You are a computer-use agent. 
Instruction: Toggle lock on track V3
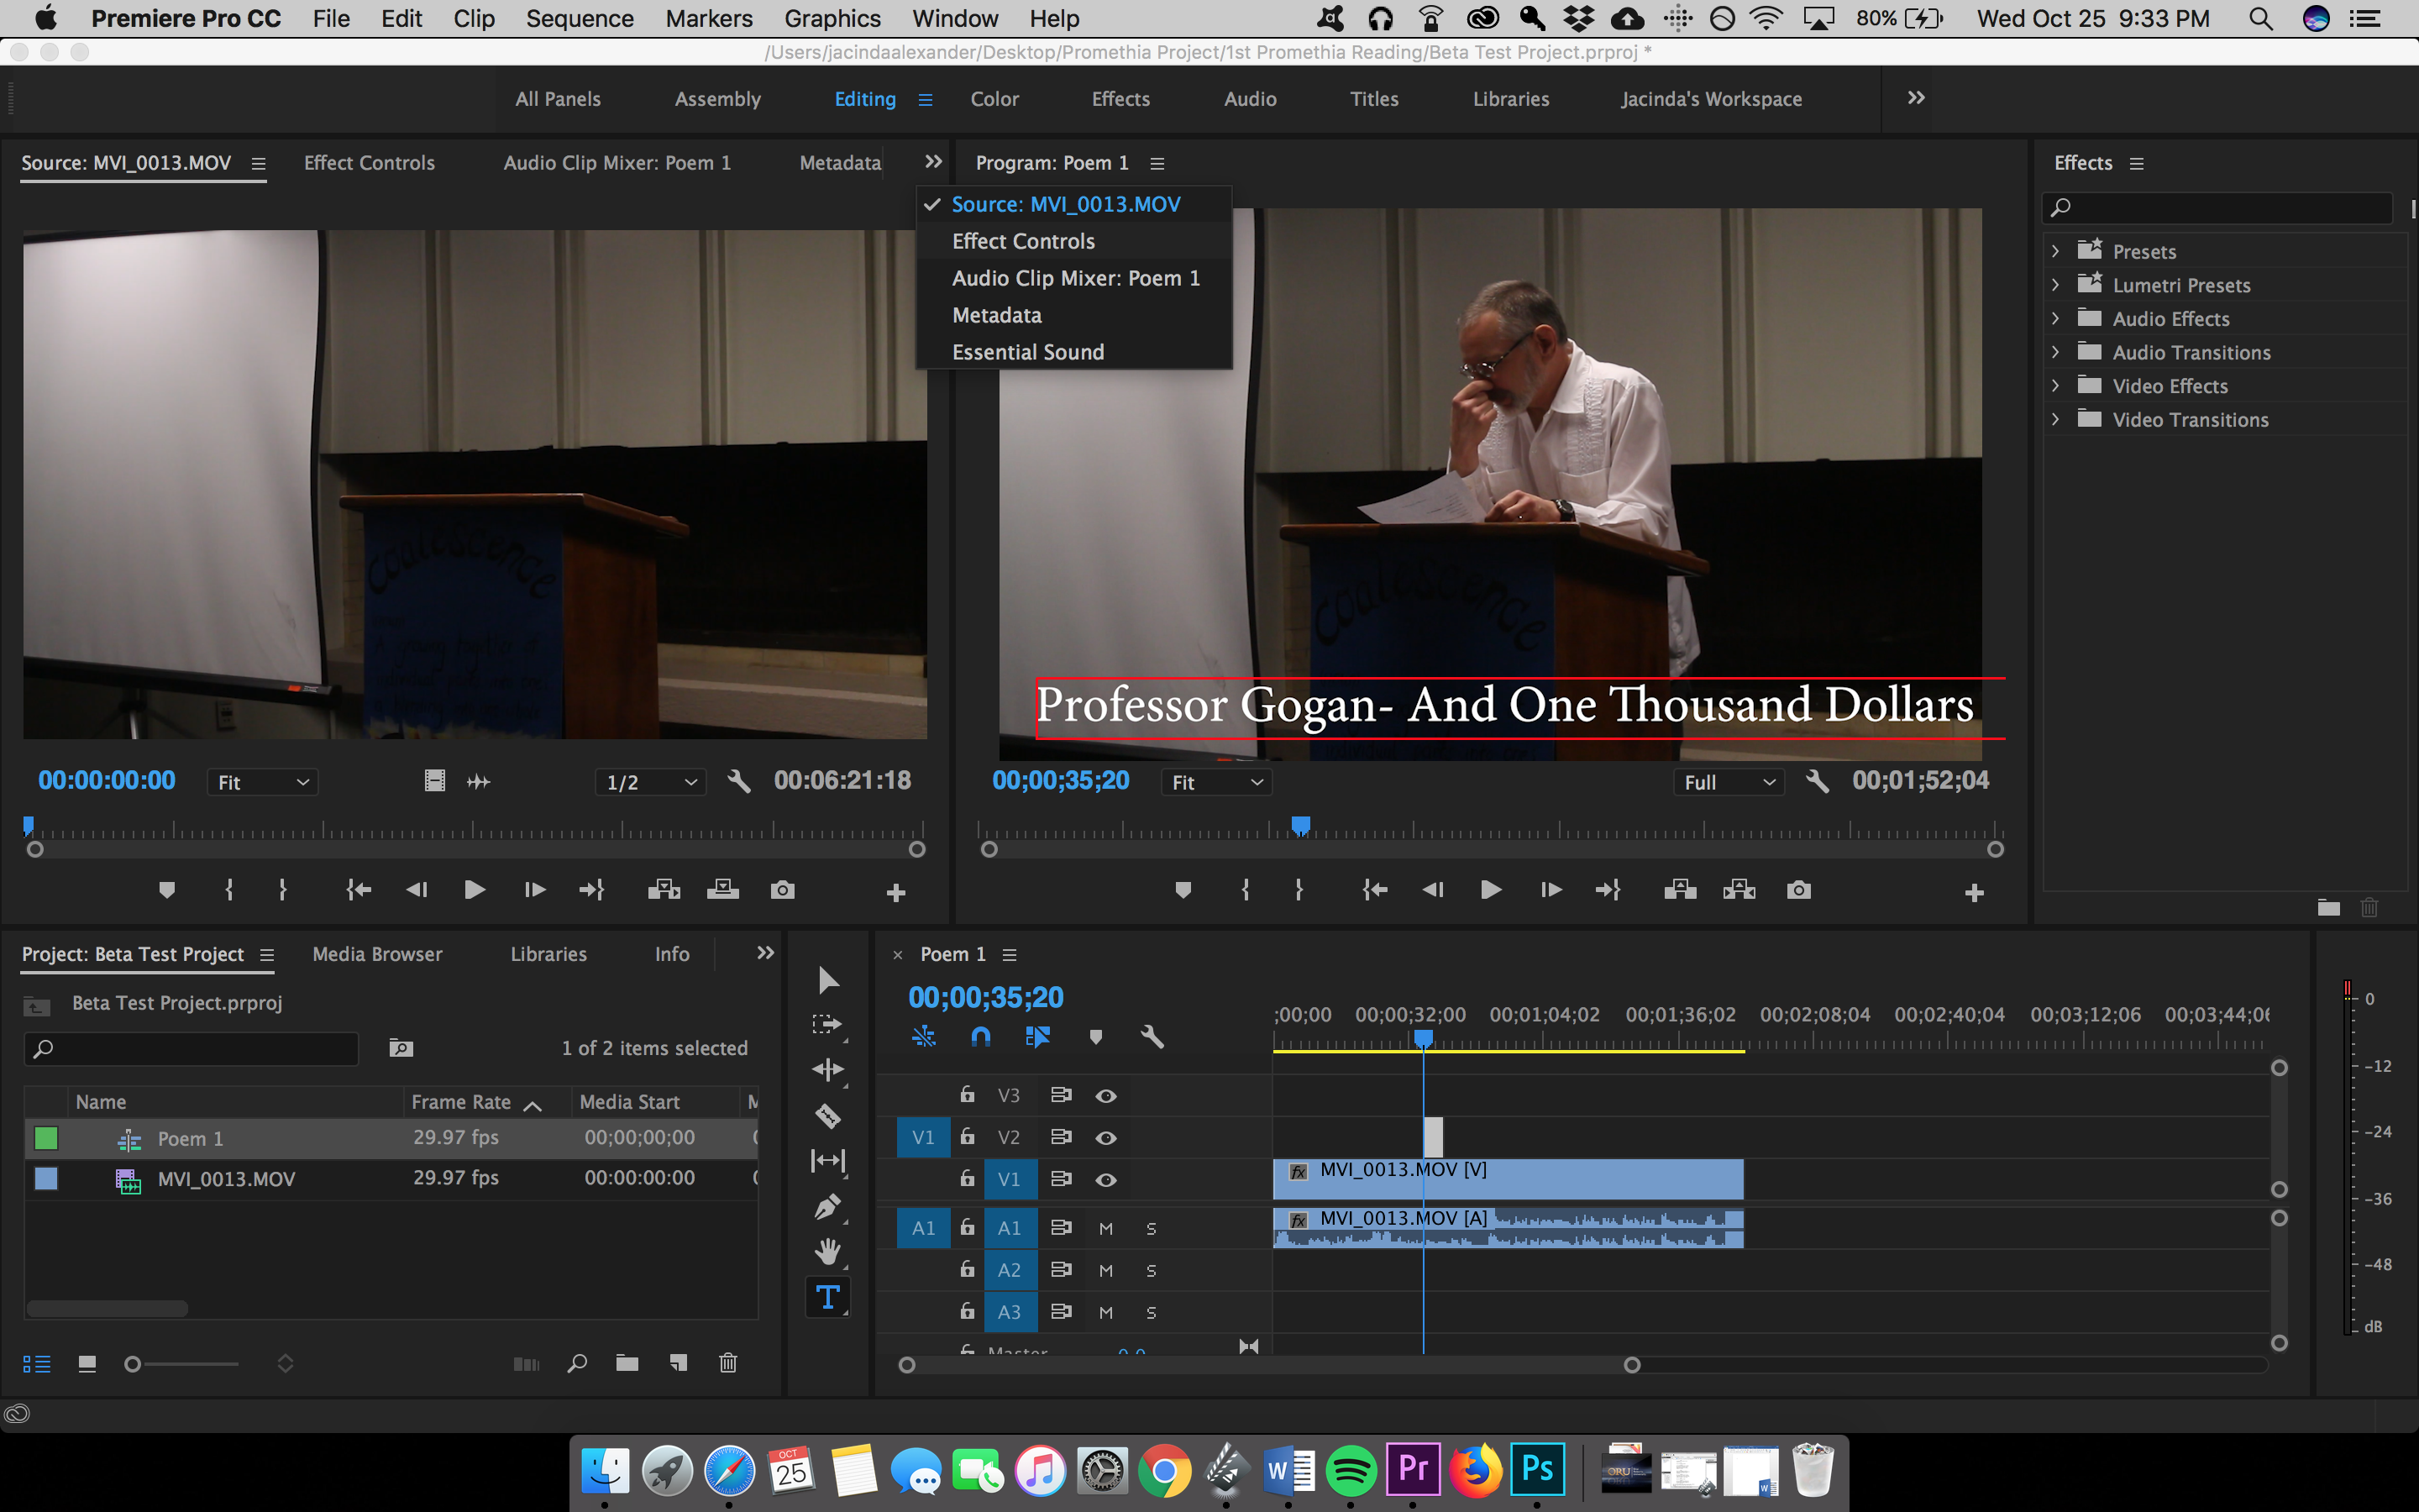click(967, 1095)
